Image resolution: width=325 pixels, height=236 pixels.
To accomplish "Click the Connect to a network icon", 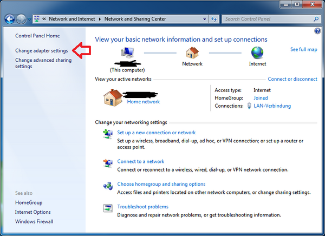I will pyautogui.click(x=108, y=163).
